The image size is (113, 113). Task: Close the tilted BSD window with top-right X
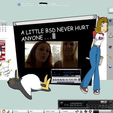(x=94, y=17)
